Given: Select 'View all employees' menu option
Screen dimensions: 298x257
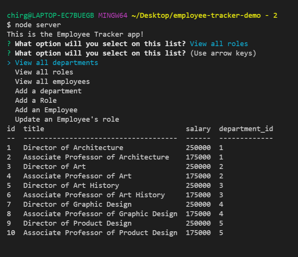Looking at the screenshot, I should (x=52, y=82).
